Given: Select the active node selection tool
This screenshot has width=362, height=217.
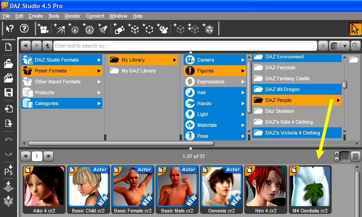Looking at the screenshot, I should click(355, 29).
